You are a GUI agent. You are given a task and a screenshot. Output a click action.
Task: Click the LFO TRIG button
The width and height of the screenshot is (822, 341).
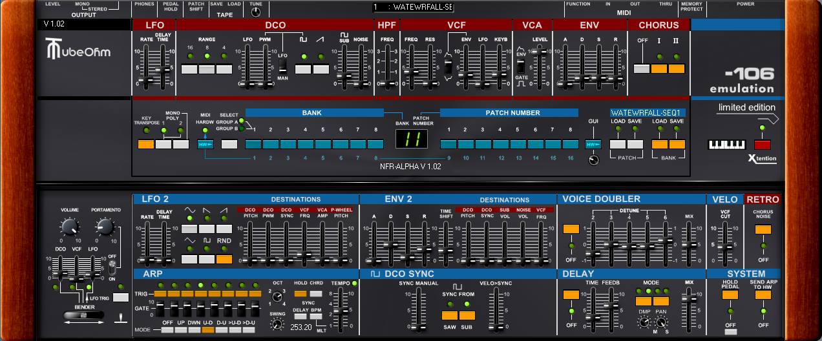[120, 297]
